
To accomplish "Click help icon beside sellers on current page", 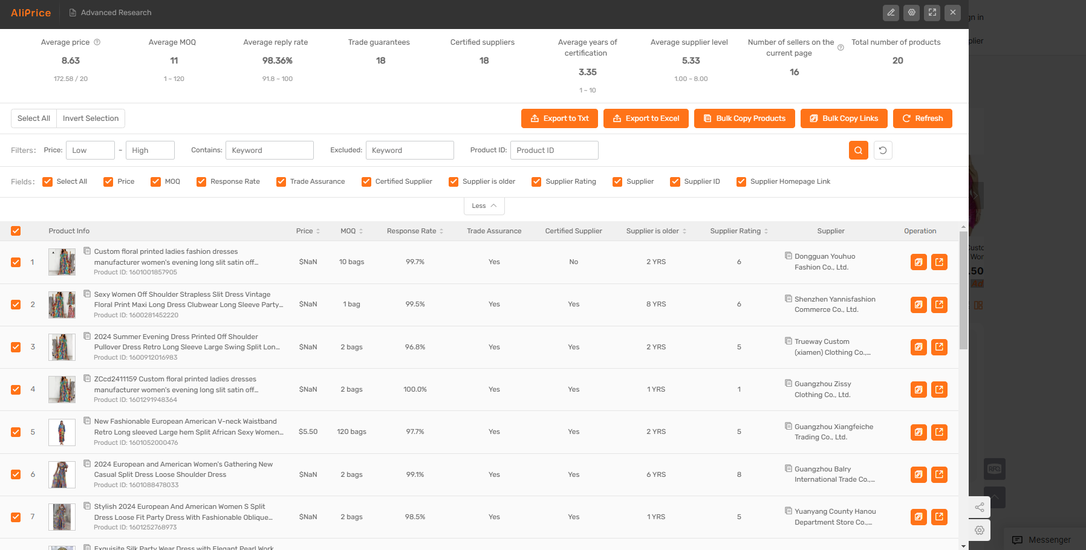I will click(840, 47).
